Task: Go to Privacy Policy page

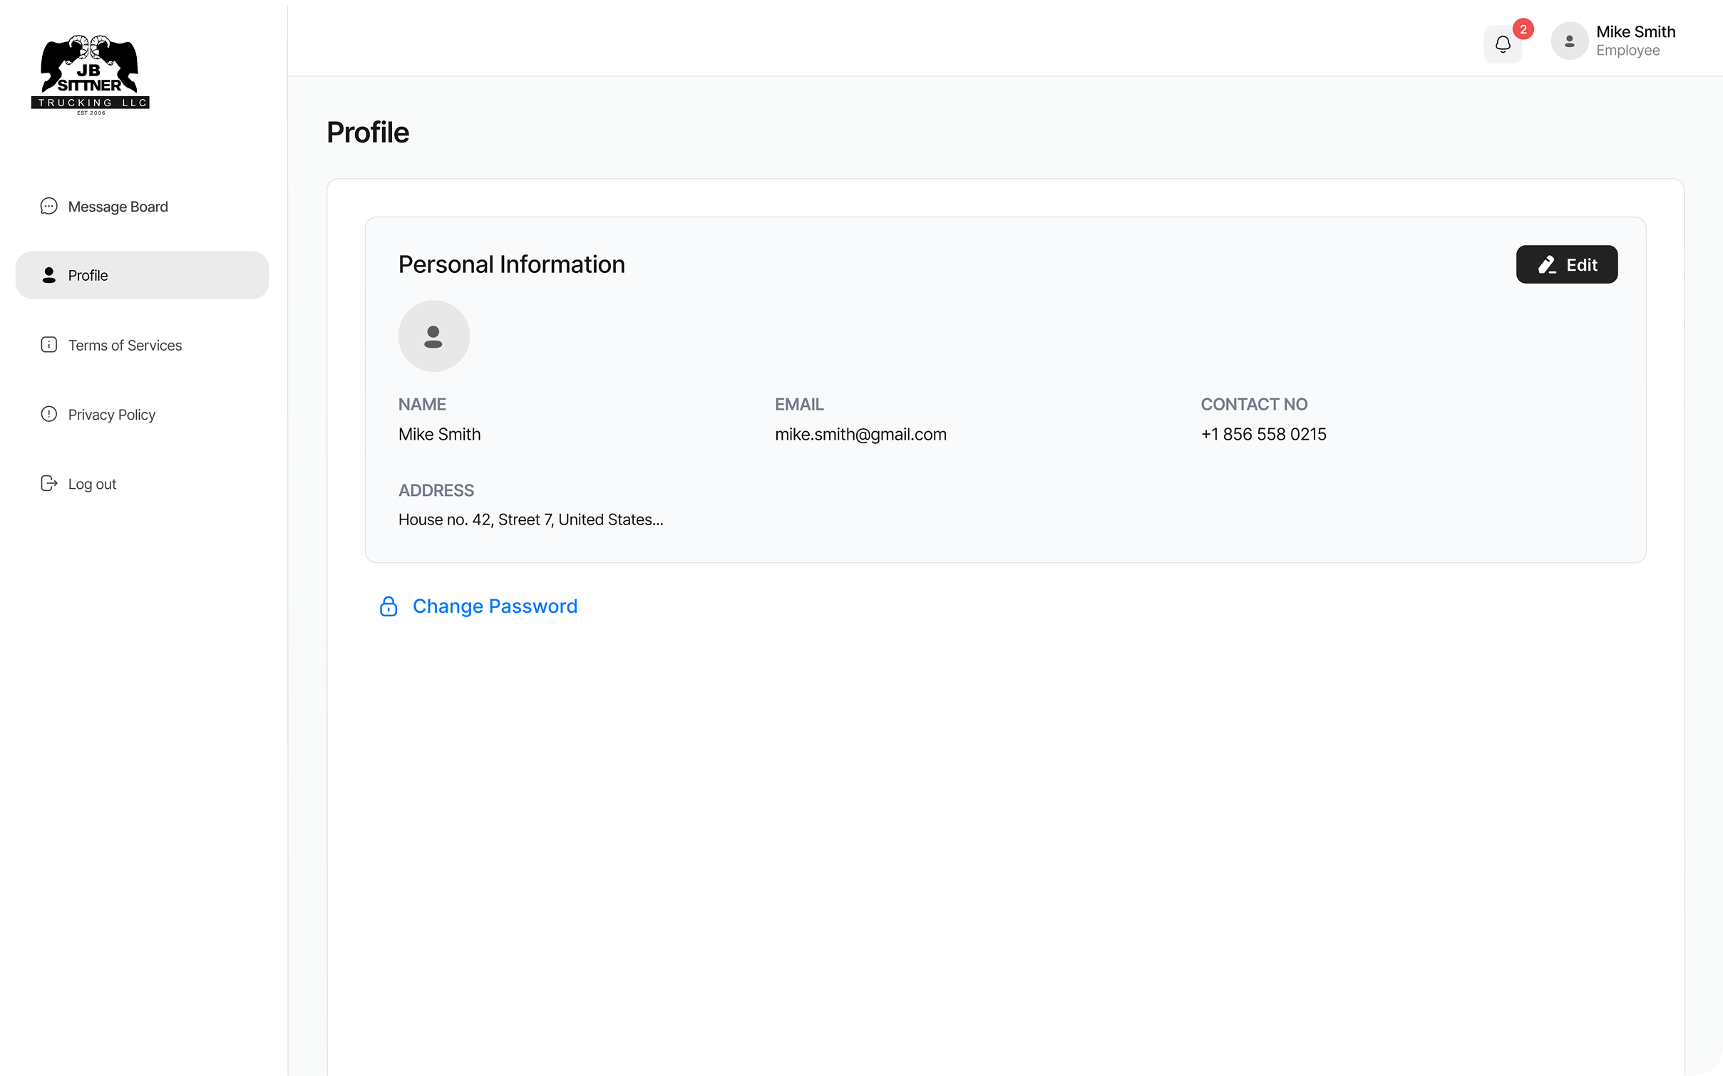Action: coord(111,414)
